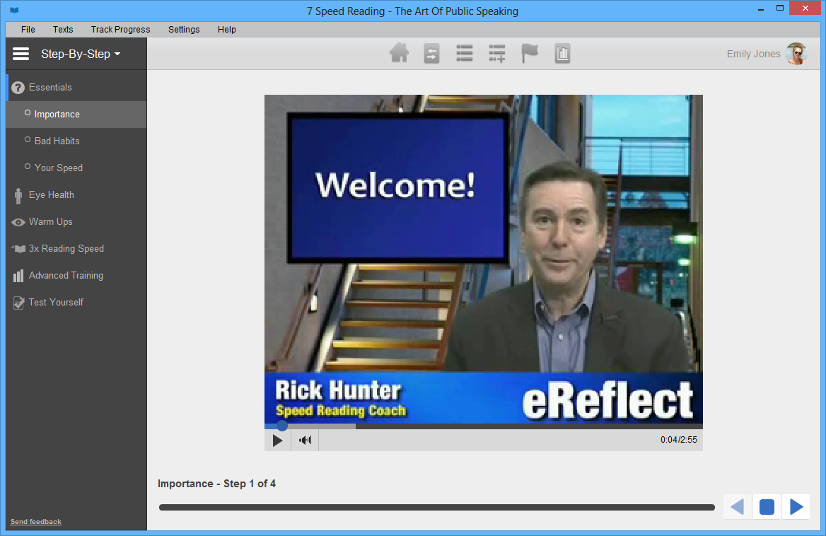This screenshot has height=536, width=826.
Task: Click the swap arrows toolbar icon
Action: pyautogui.click(x=431, y=54)
